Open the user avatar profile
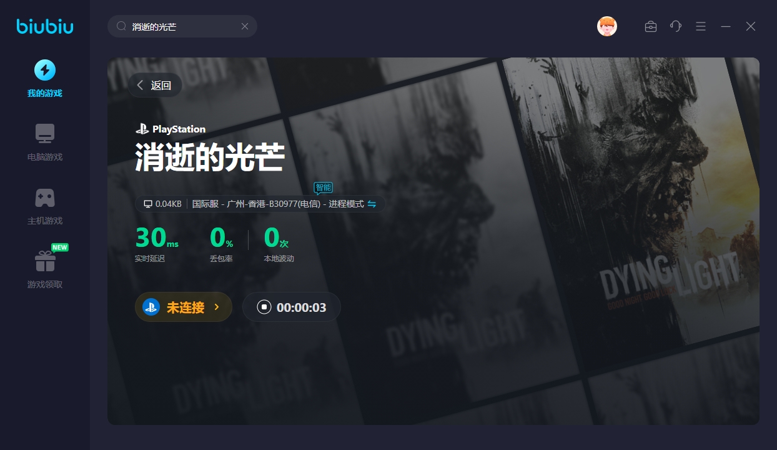Image resolution: width=777 pixels, height=450 pixels. click(607, 26)
